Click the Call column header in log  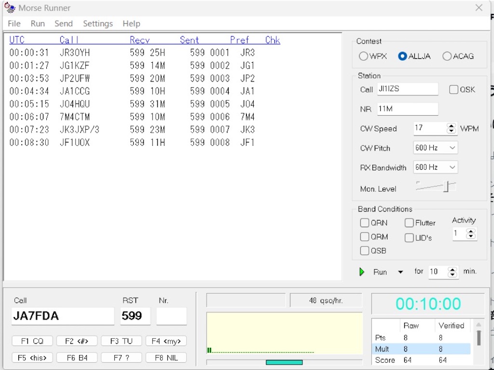(x=69, y=40)
